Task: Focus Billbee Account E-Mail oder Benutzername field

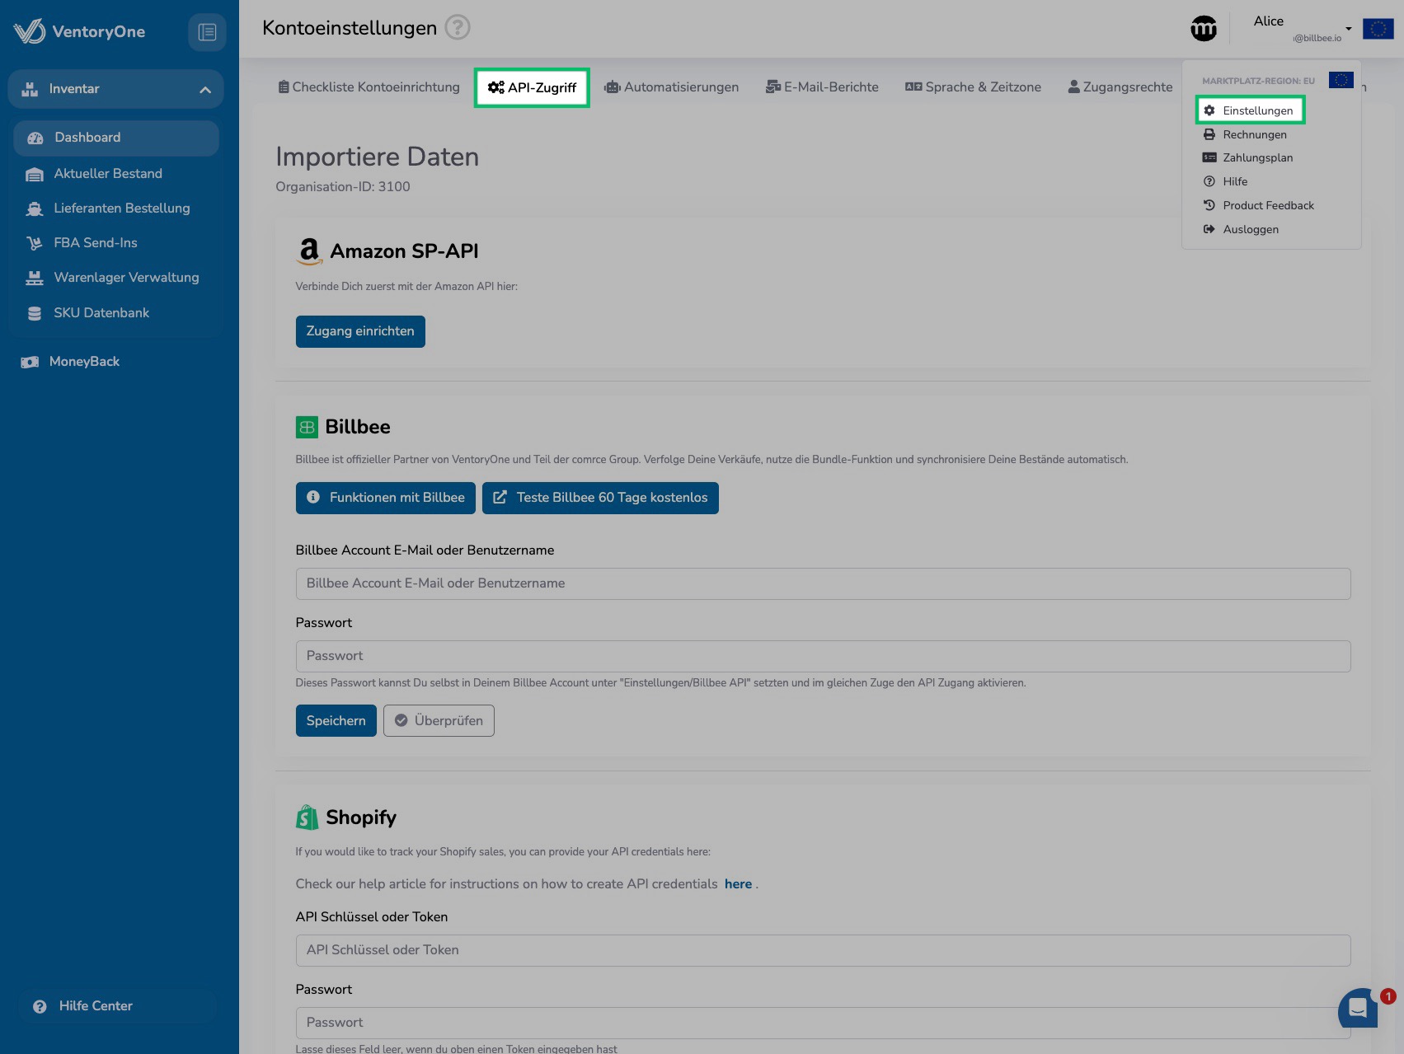Action: [x=823, y=583]
